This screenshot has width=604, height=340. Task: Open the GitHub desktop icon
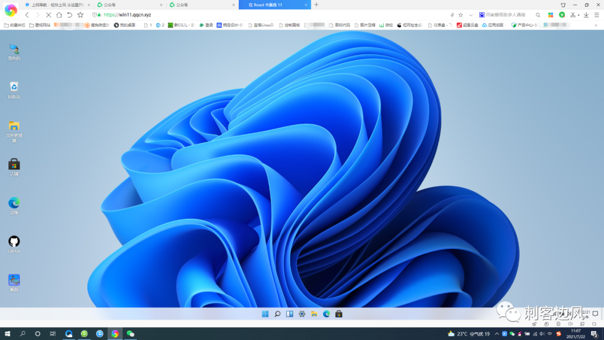coord(14,244)
